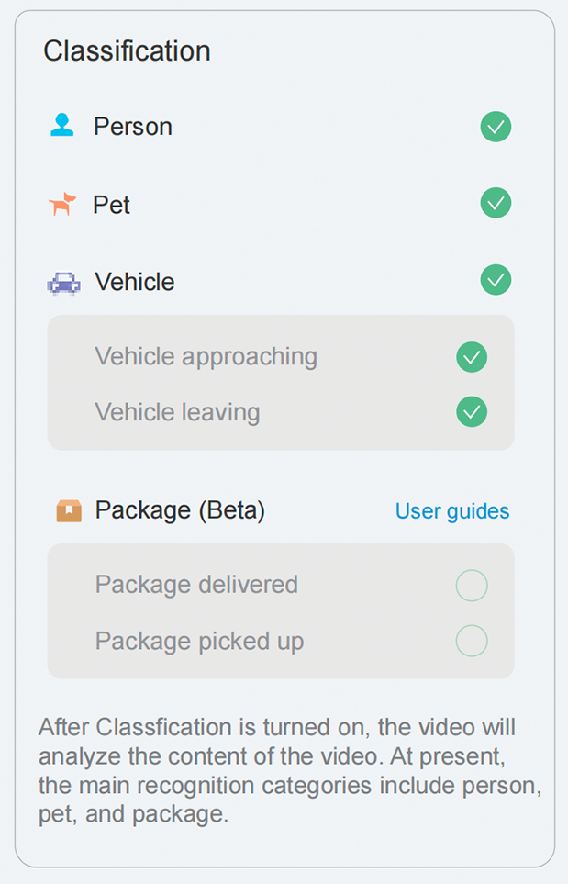Click the Package (Beta) label
This screenshot has width=568, height=884.
click(x=180, y=510)
